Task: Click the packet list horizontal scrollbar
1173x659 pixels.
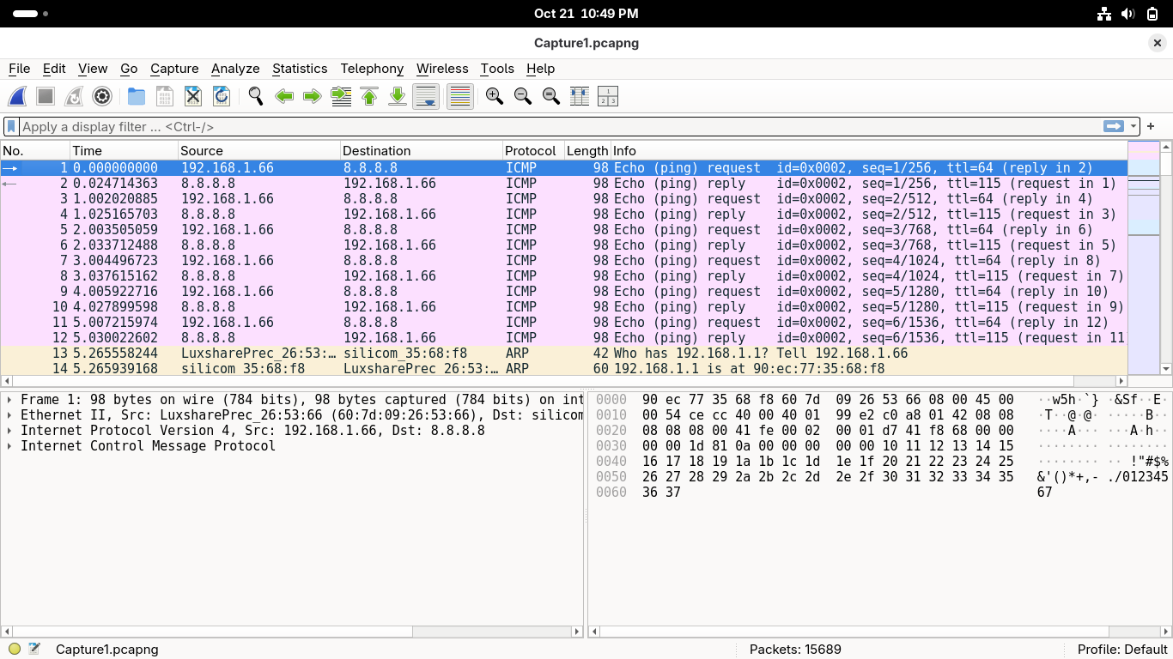Action: pyautogui.click(x=558, y=381)
